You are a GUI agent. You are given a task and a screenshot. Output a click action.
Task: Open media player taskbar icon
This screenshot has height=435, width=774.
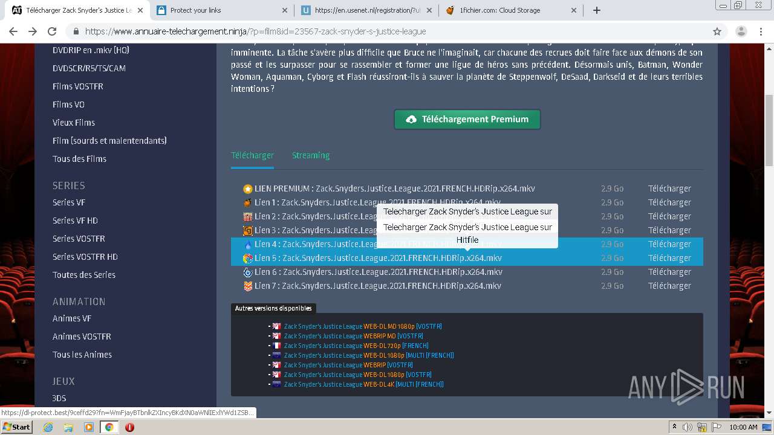tap(89, 427)
